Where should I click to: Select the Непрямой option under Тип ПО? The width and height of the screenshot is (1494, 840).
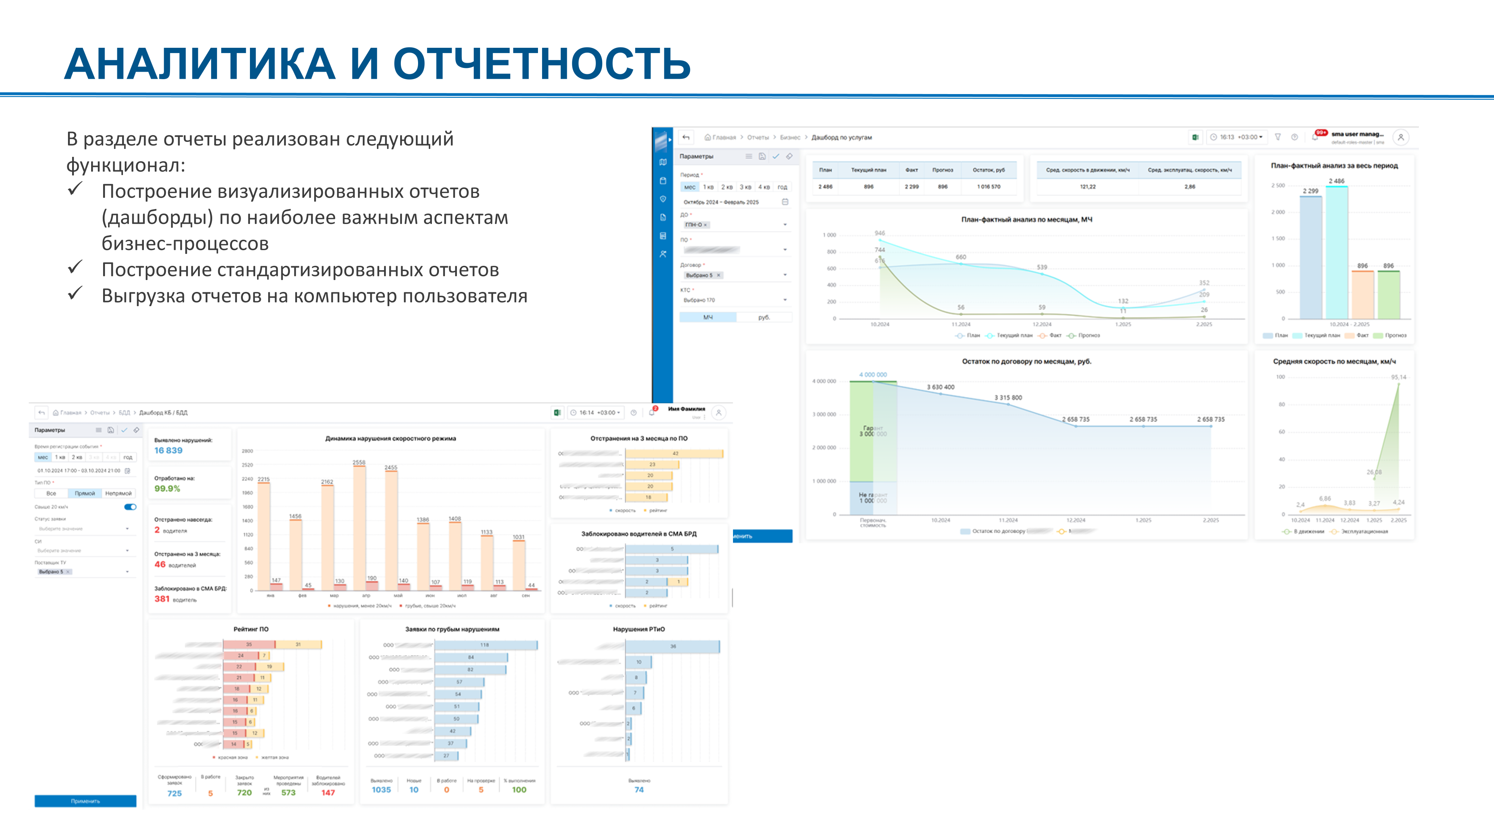coord(118,493)
